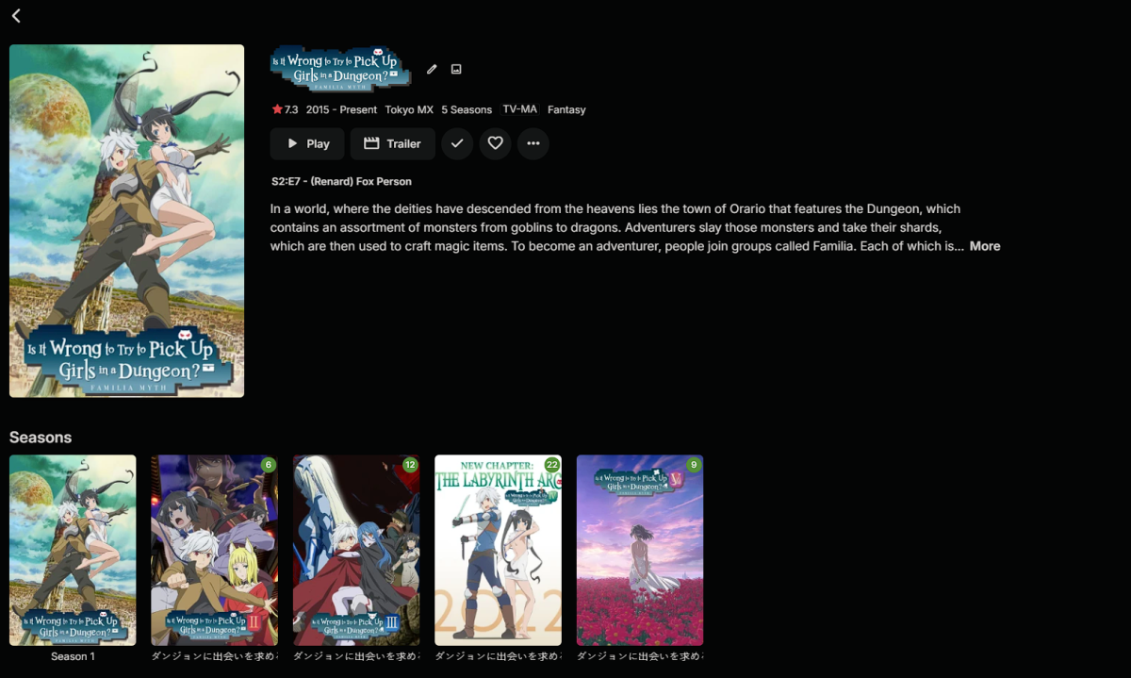Click the 7.3 star rating

pyautogui.click(x=285, y=110)
